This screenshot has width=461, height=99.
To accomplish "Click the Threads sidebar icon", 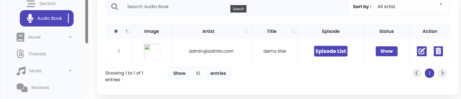I will click(x=20, y=54).
